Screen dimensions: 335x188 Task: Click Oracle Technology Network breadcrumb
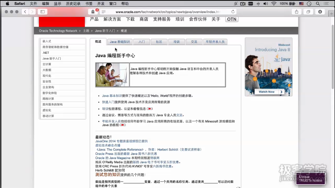click(x=58, y=31)
